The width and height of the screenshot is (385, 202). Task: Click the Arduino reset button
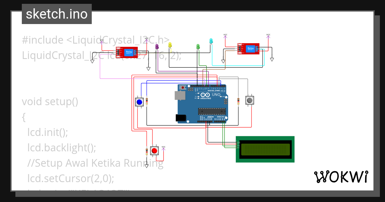coord(183,87)
